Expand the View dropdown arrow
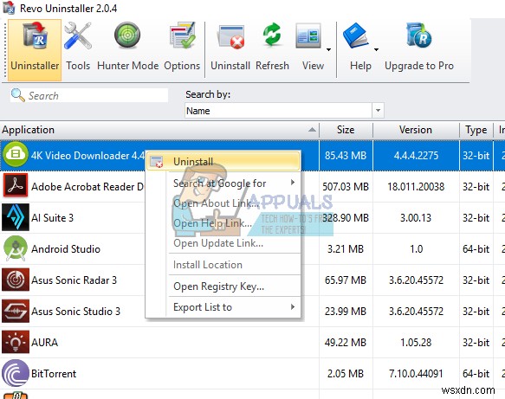 tap(328, 49)
